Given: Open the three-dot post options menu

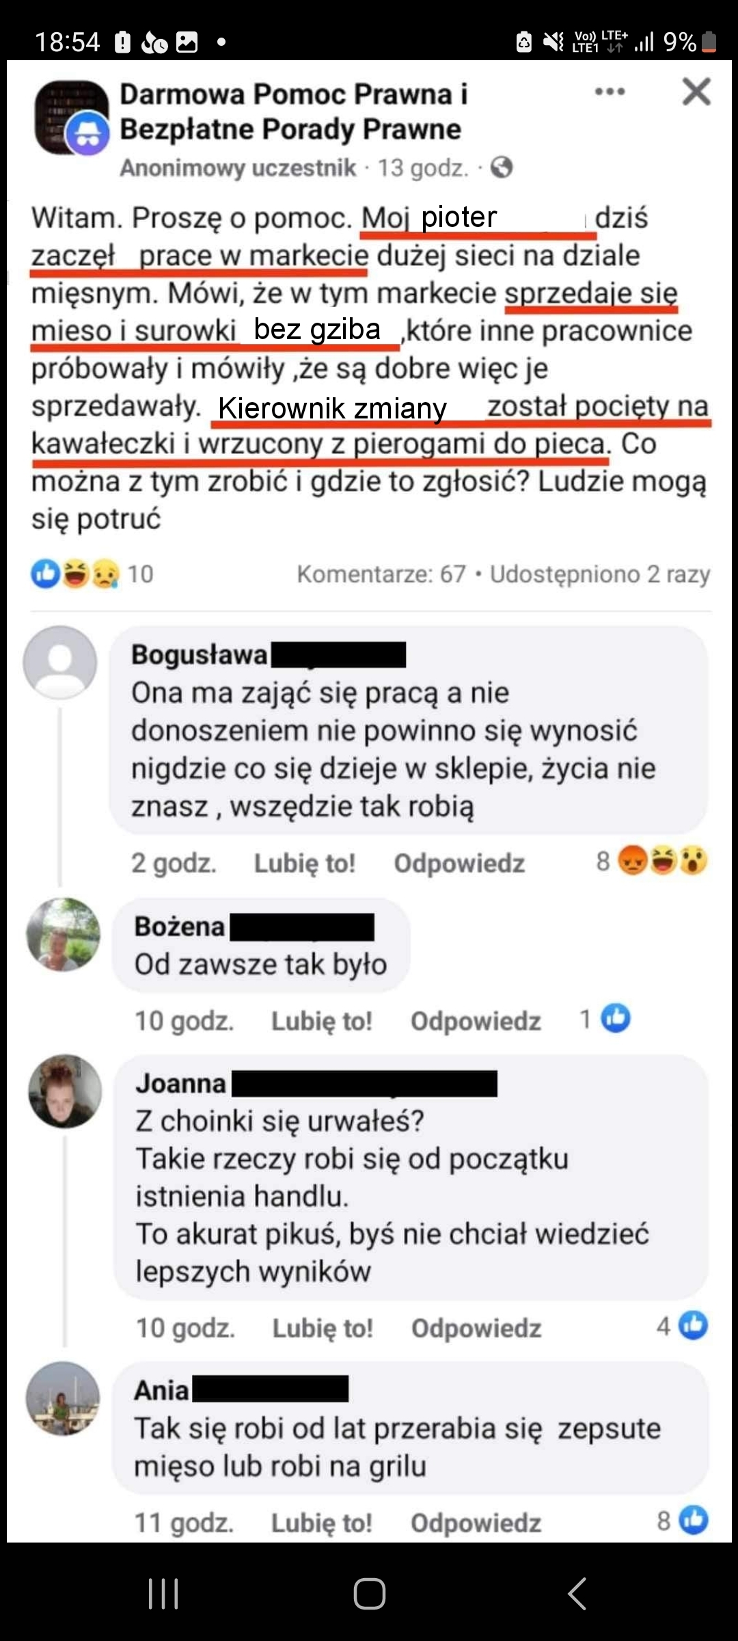Looking at the screenshot, I should coord(610,92).
